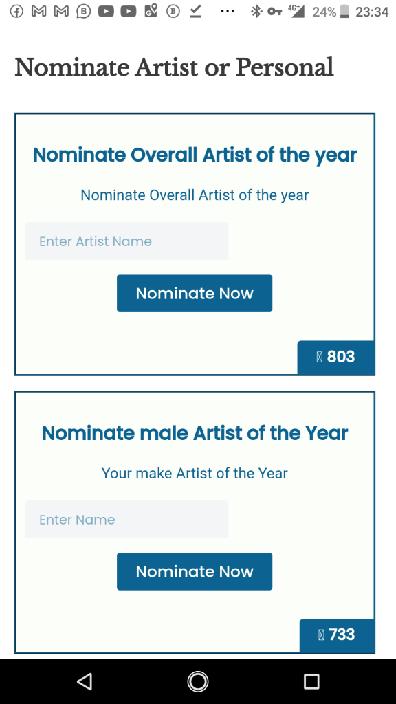This screenshot has width=396, height=704.
Task: Focus the Enter Name field
Action: coord(126,520)
